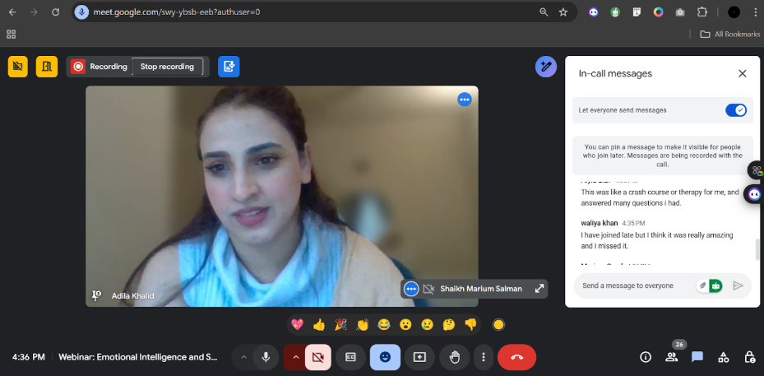The image size is (764, 376).
Task: Click the present screen icon
Action: (419, 357)
